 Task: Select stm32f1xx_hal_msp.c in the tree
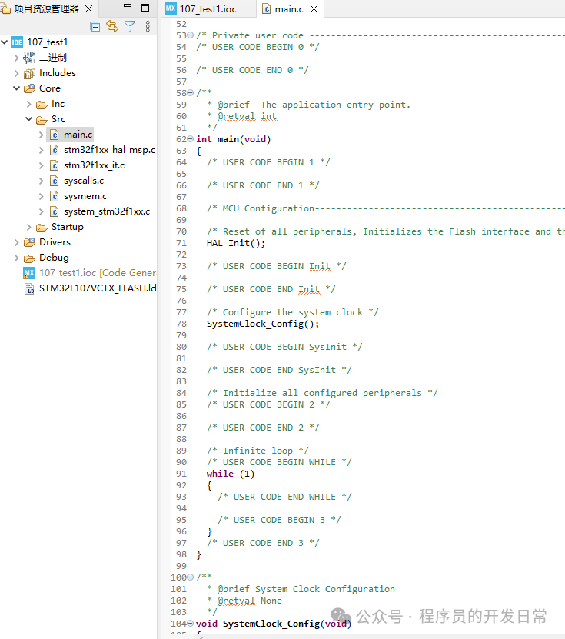point(109,150)
